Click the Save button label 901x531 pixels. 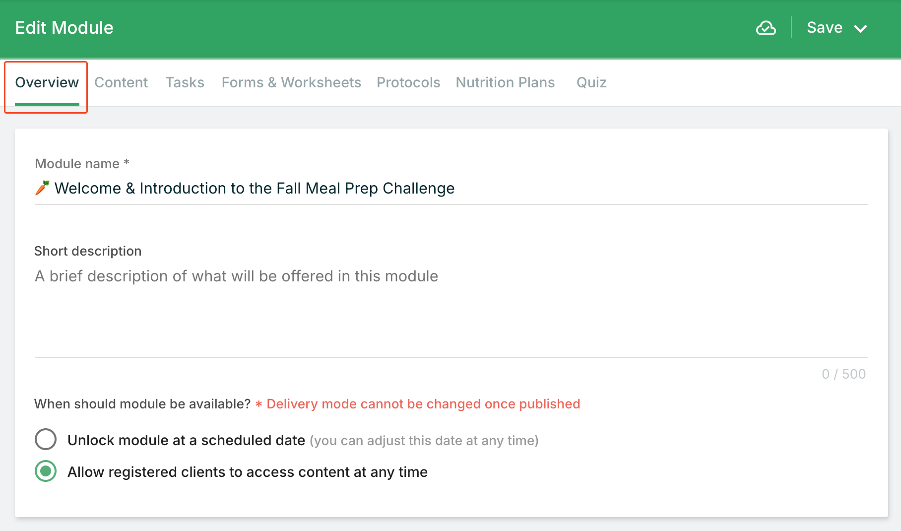click(824, 28)
